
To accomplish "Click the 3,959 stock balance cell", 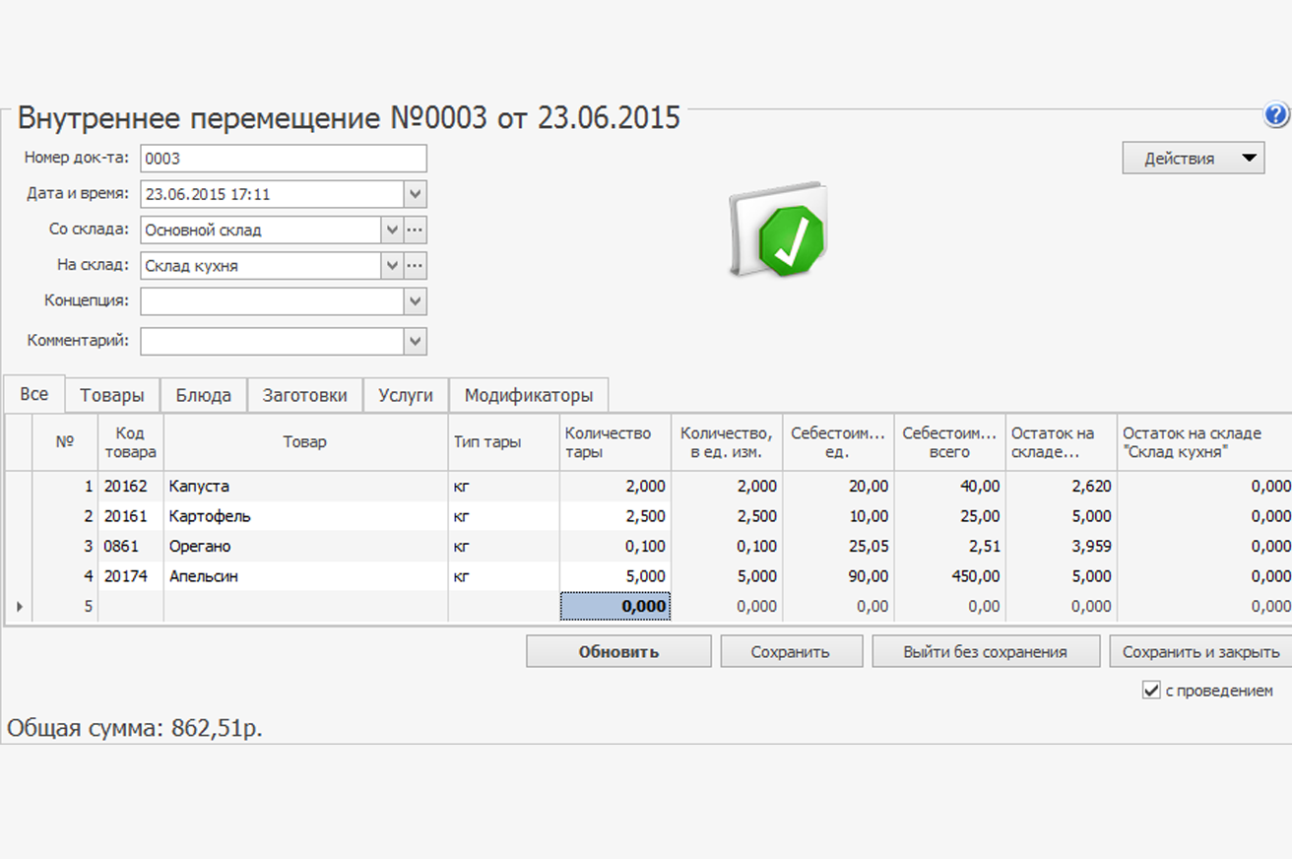I will click(x=1061, y=546).
